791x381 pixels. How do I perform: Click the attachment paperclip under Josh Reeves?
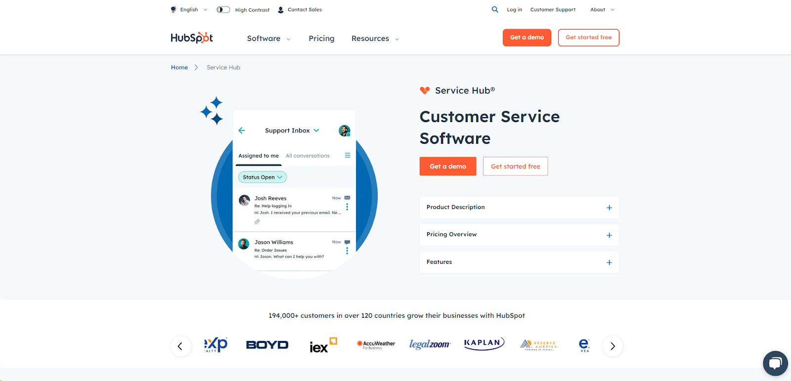pos(257,222)
